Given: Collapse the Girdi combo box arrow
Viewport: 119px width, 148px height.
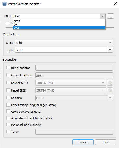Looking at the screenshot, I should click(x=102, y=16).
